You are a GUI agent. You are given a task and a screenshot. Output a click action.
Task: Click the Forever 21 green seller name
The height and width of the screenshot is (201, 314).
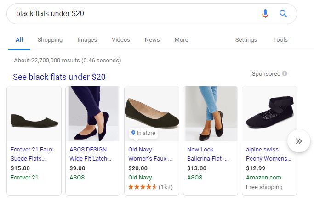24,178
